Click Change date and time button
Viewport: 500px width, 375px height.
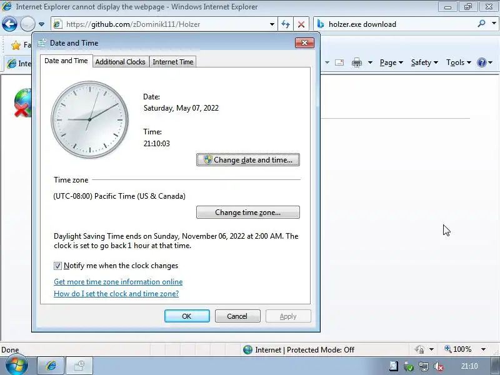pyautogui.click(x=248, y=160)
